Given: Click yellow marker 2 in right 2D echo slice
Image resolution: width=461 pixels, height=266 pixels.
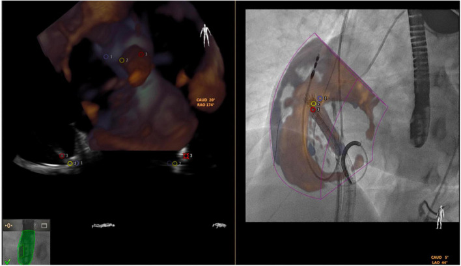Looking at the screenshot, I should click(175, 164).
